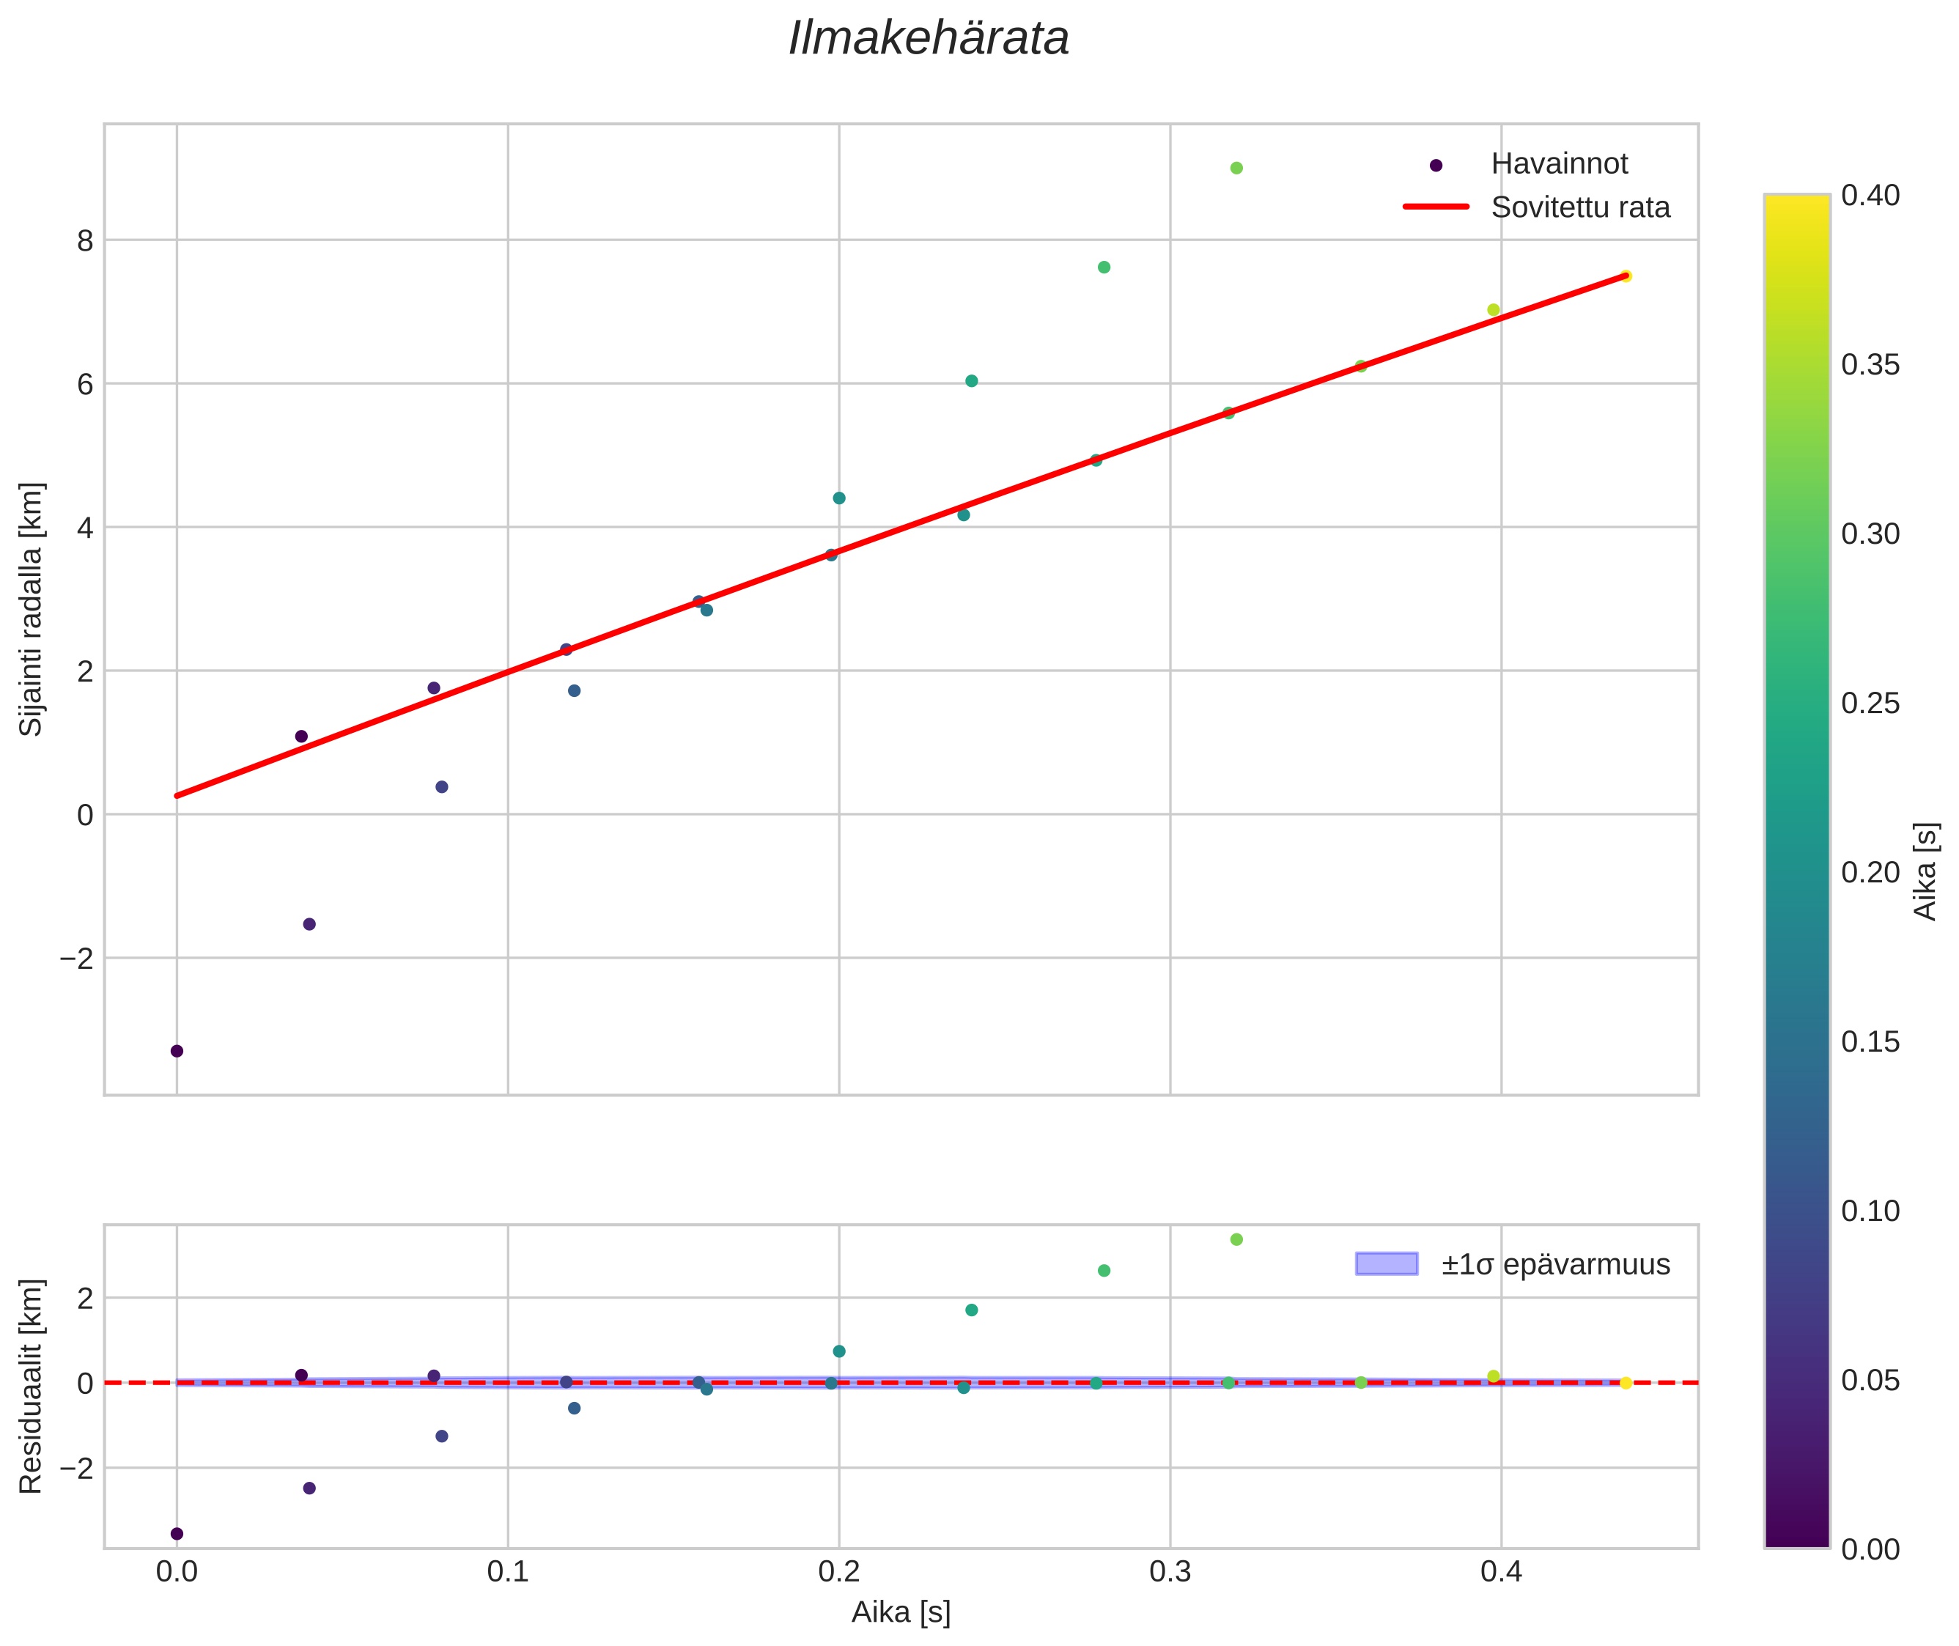This screenshot has width=1959, height=1646.
Task: Click the ±1σ epävarmuus legend patch
Action: pyautogui.click(x=1386, y=1264)
